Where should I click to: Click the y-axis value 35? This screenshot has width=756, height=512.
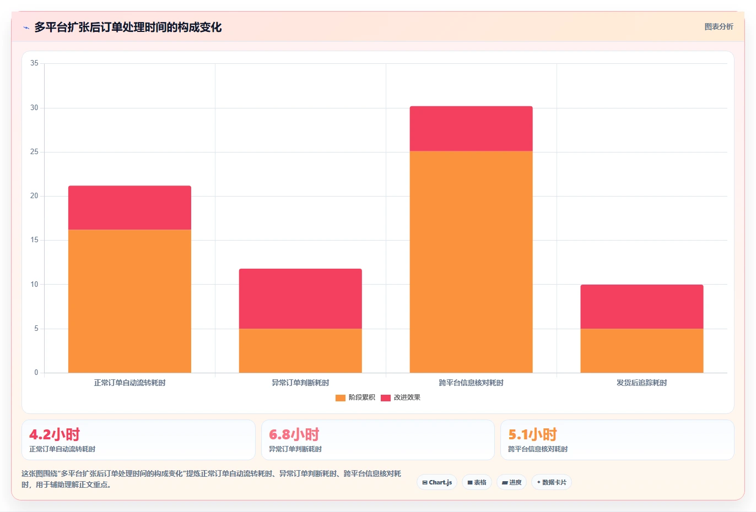click(34, 63)
